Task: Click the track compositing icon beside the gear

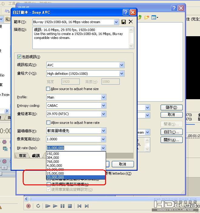Action: click(x=5, y=149)
